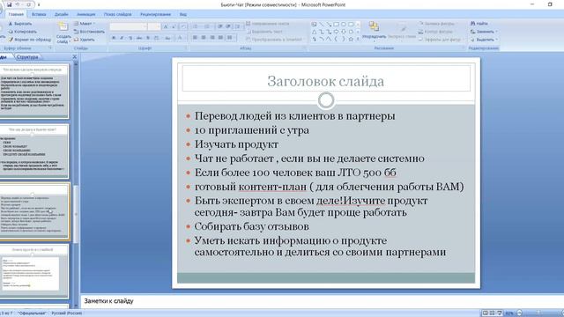Click bulleted list button

[x=197, y=26]
